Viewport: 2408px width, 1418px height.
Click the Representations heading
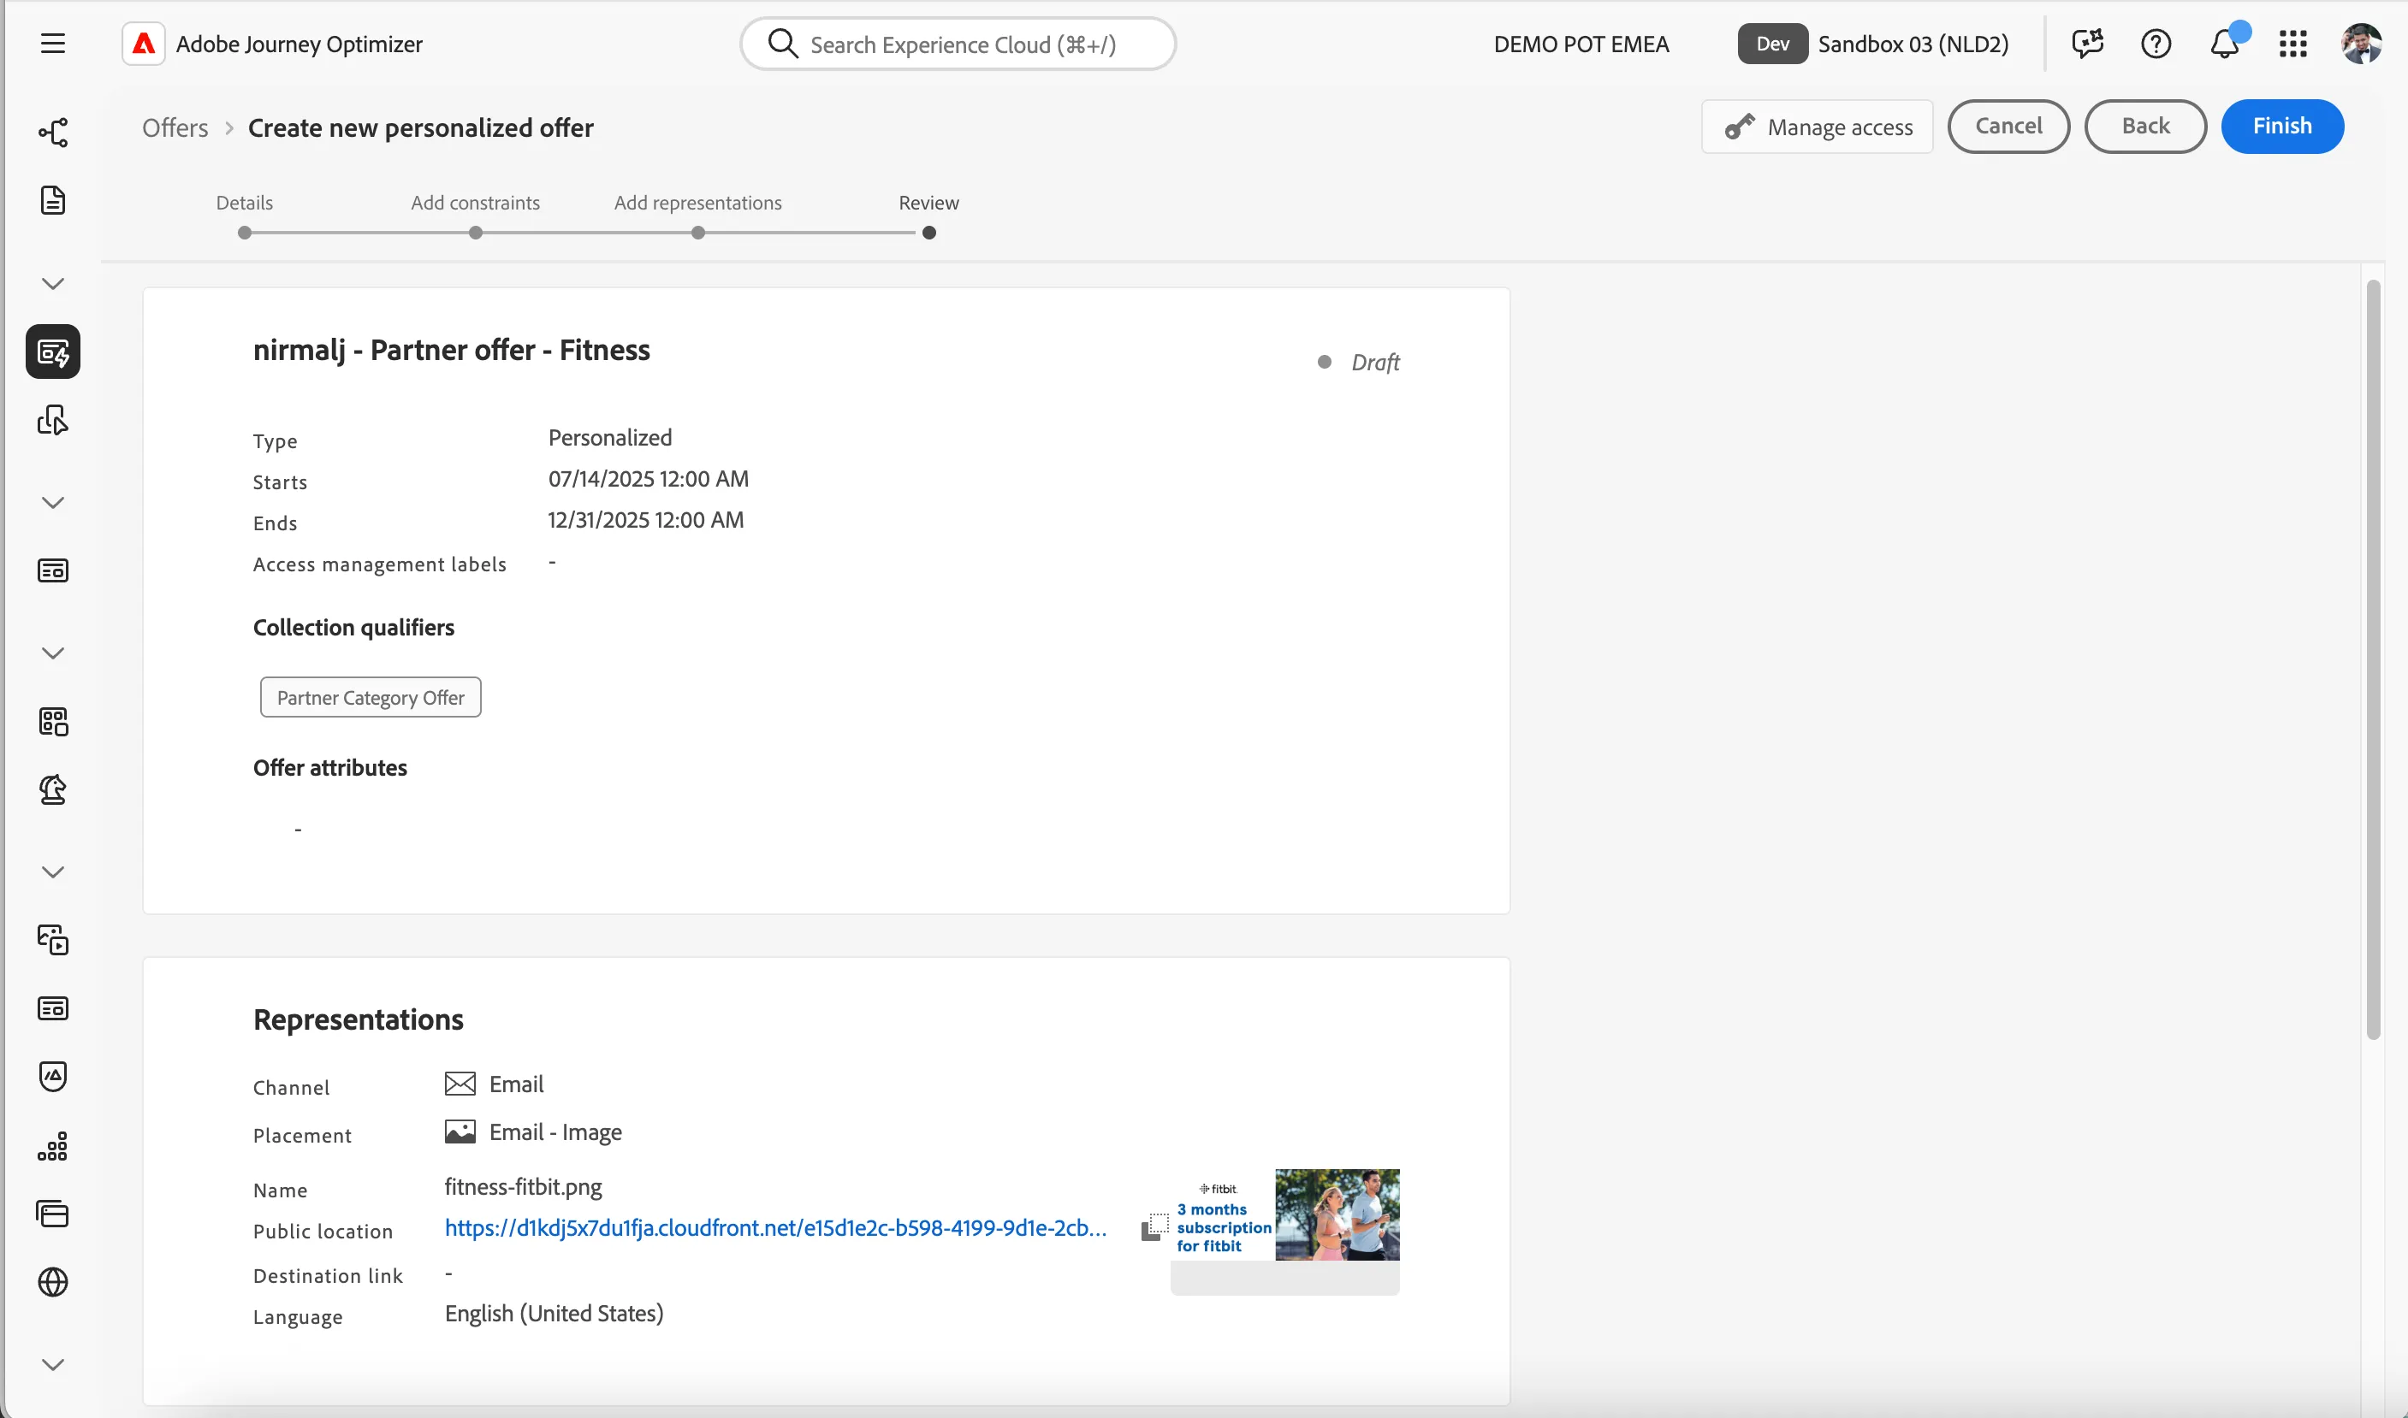[x=359, y=1019]
